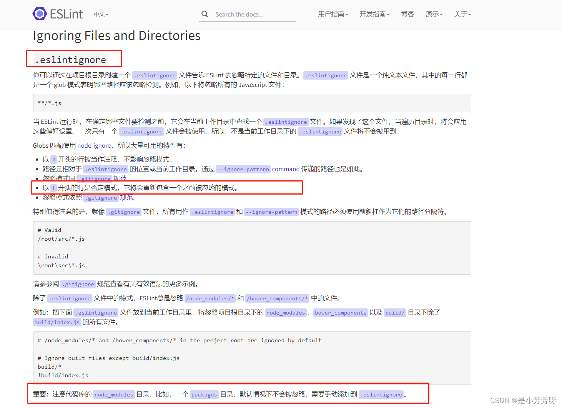Click the build/index.js inline code text
562x408 pixels.
[57, 322]
